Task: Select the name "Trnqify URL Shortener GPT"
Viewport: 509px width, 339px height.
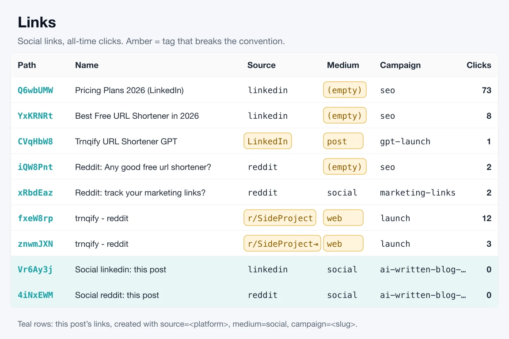Action: pos(126,141)
